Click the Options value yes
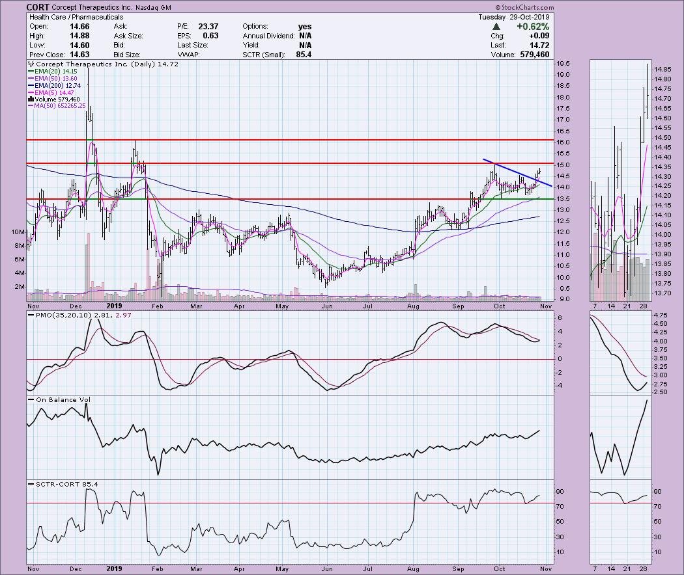The image size is (684, 575). [x=305, y=27]
